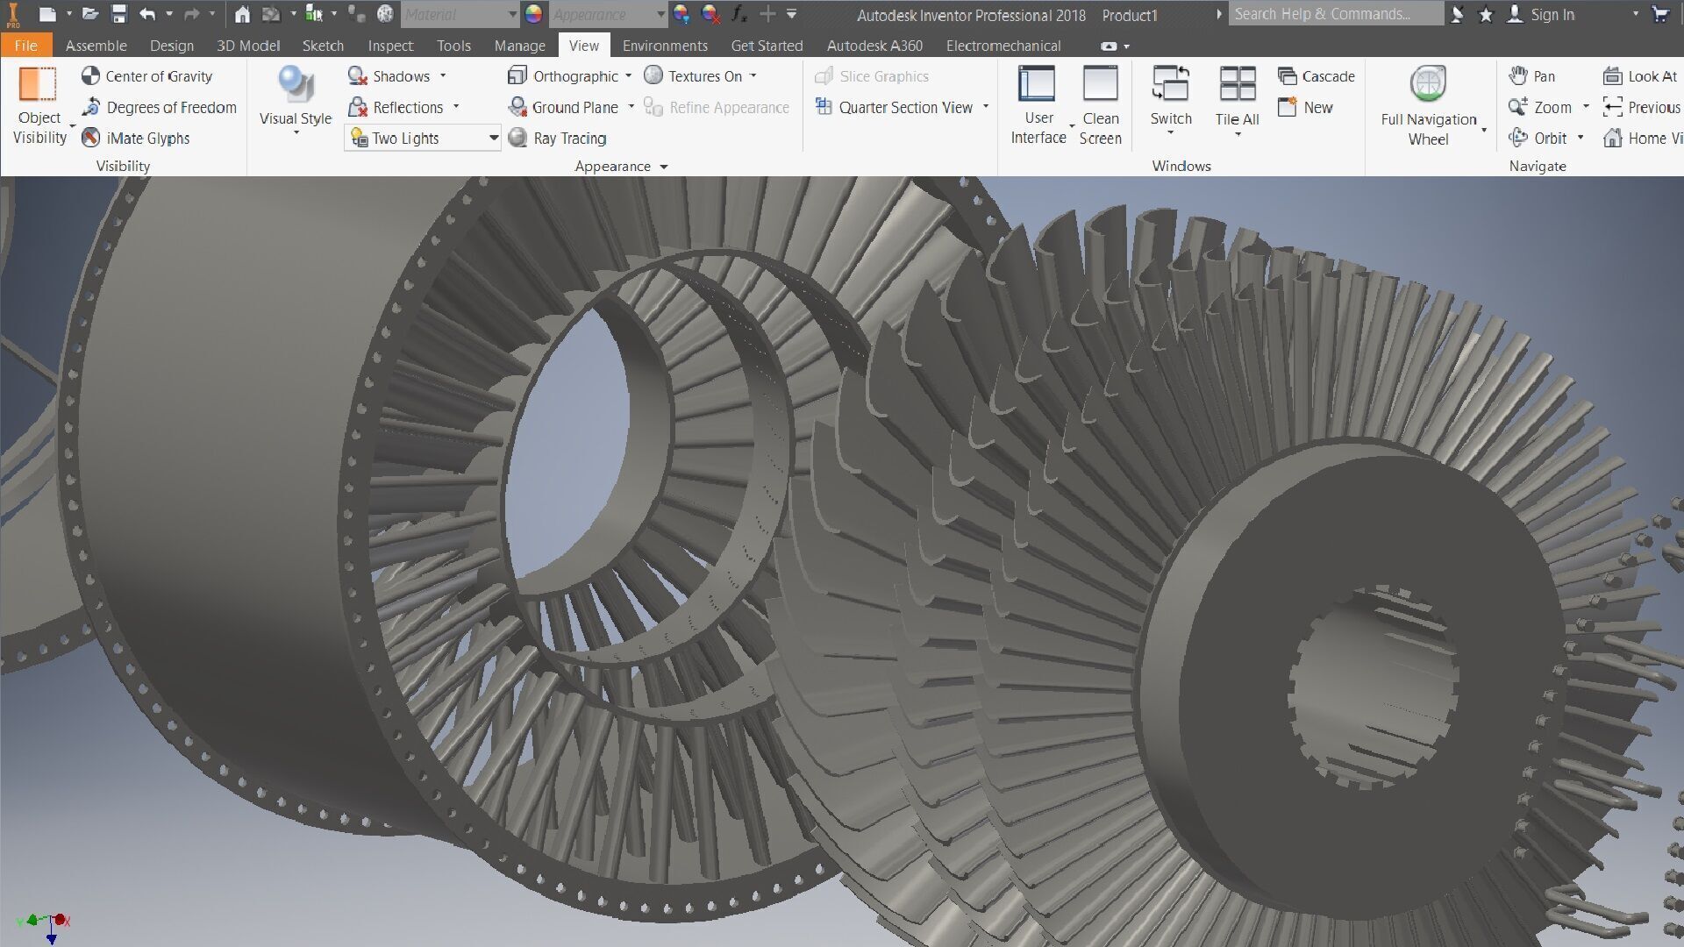Click Refine Appearance

[717, 107]
